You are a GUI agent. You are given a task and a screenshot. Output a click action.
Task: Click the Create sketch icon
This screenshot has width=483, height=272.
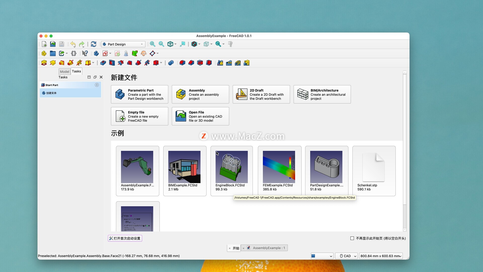[105, 53]
